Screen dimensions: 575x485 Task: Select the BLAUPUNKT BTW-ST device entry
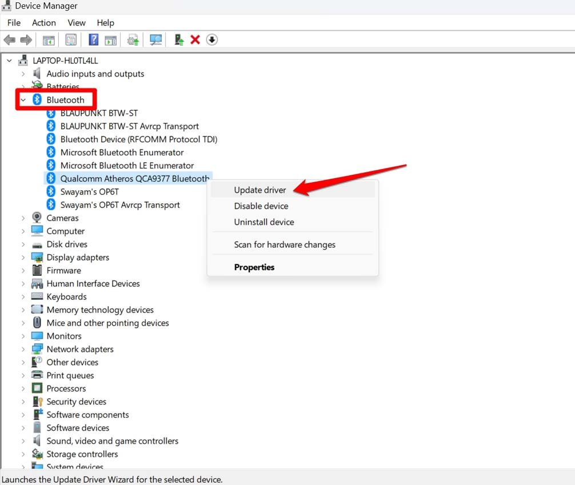coord(99,113)
